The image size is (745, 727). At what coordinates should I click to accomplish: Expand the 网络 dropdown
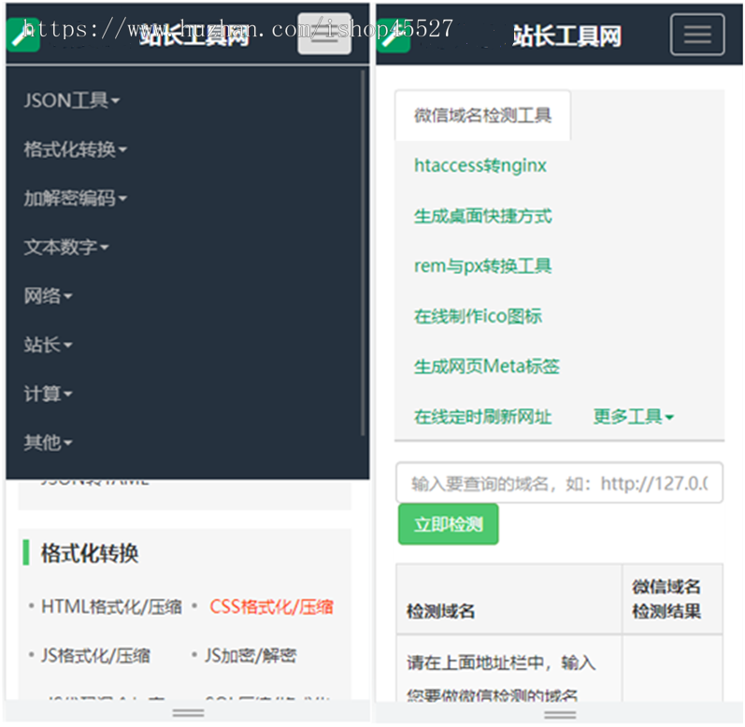click(x=48, y=296)
